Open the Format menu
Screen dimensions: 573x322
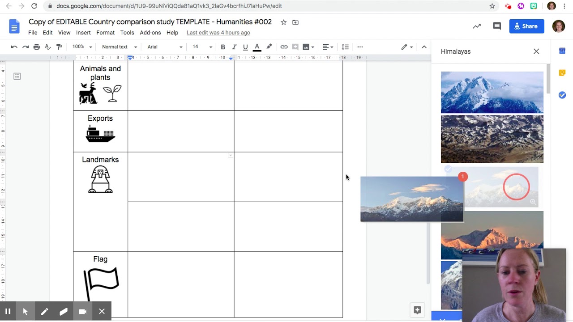pos(105,32)
